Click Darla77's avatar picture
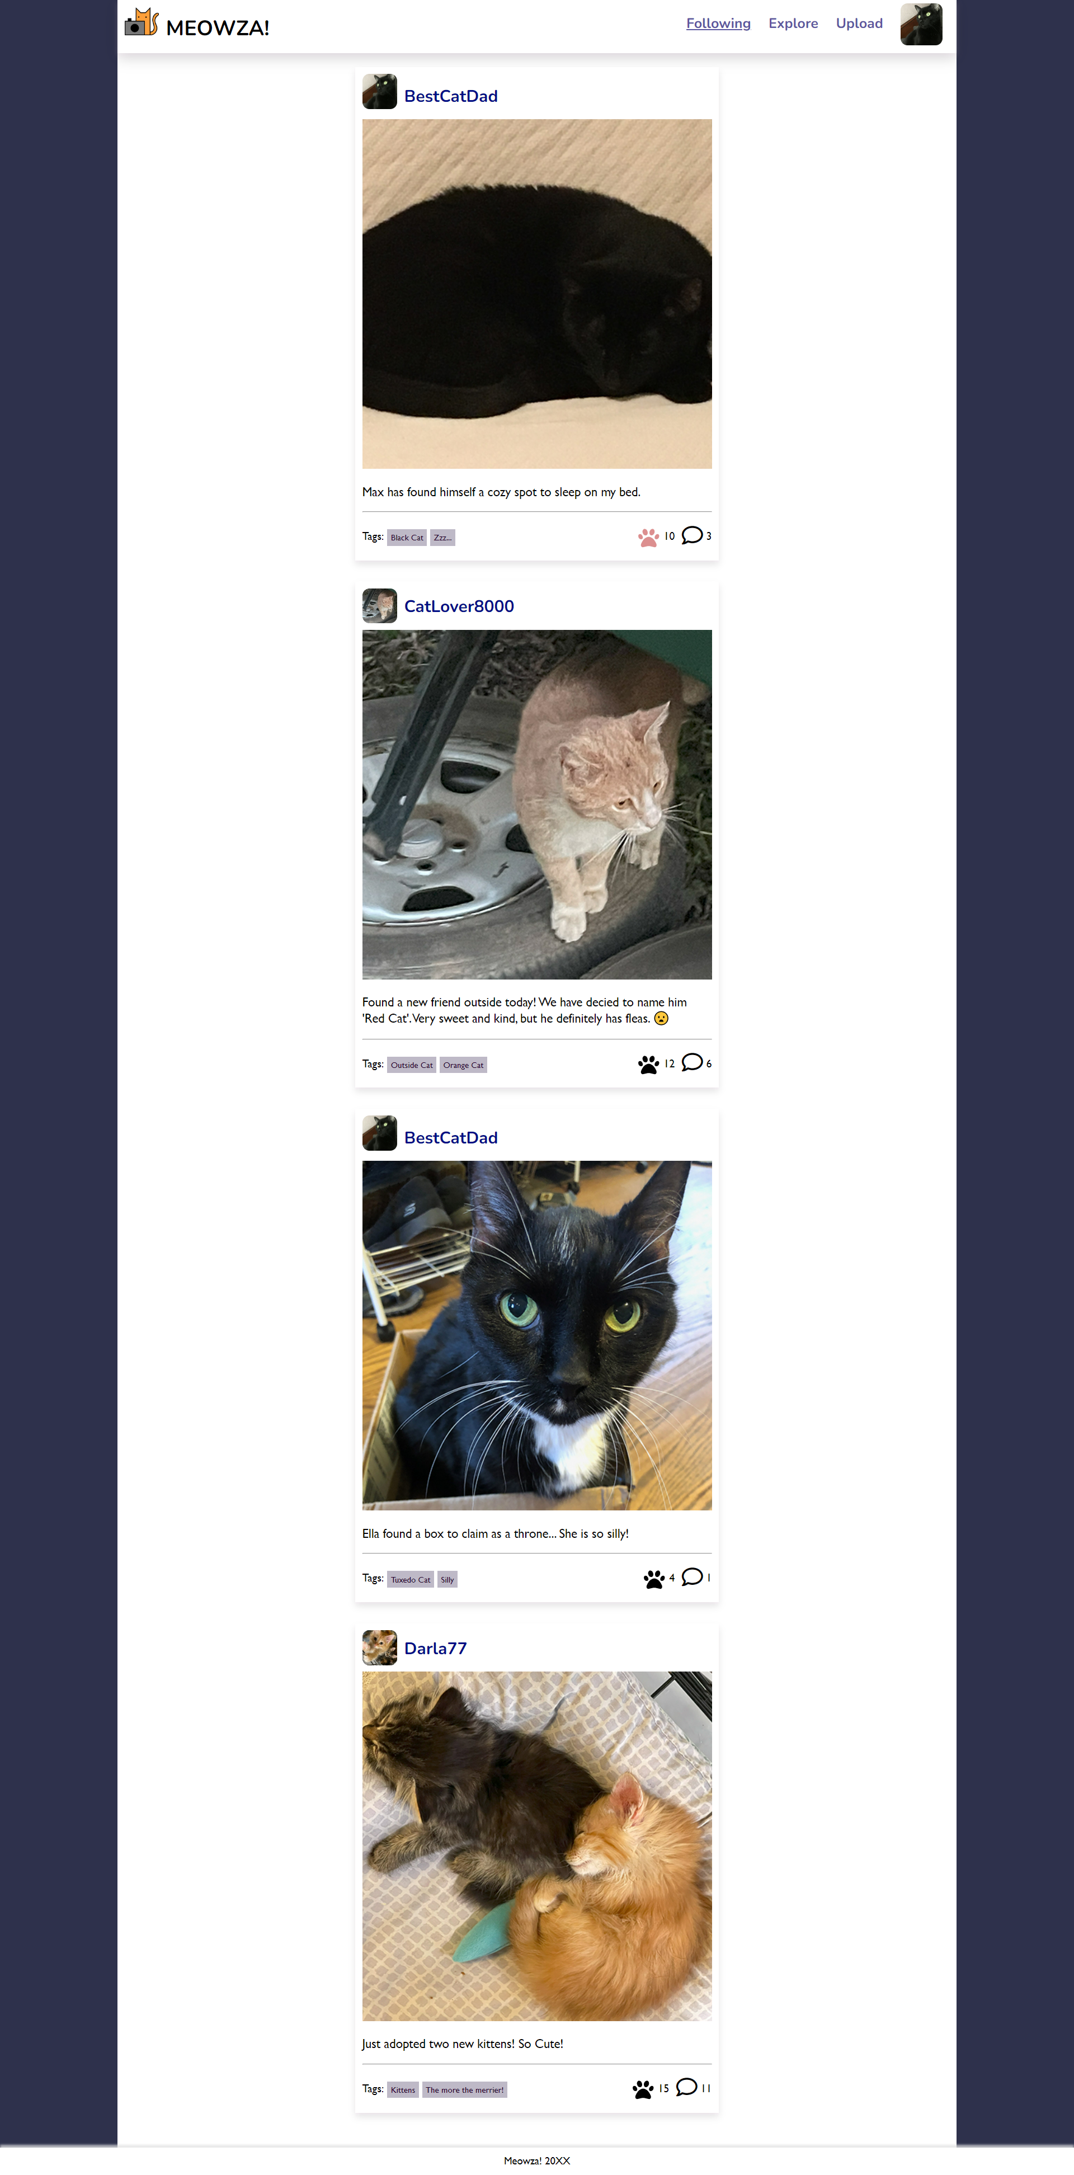 coord(379,1647)
